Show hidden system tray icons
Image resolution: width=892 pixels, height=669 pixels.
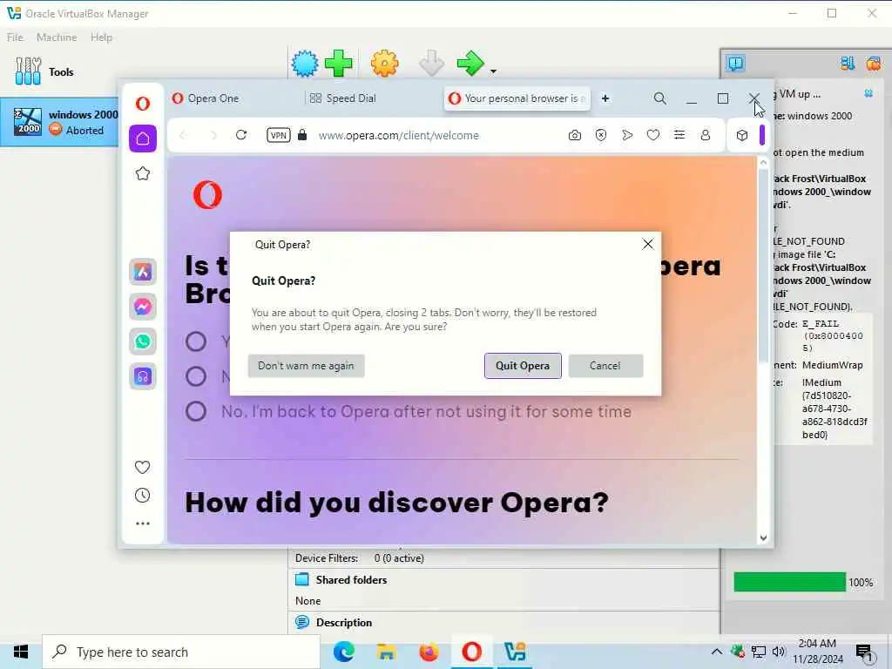717,652
